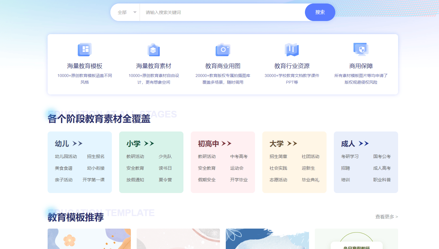The height and width of the screenshot is (249, 439).
Task: Click the 商用保障 shield icon
Action: (x=361, y=50)
